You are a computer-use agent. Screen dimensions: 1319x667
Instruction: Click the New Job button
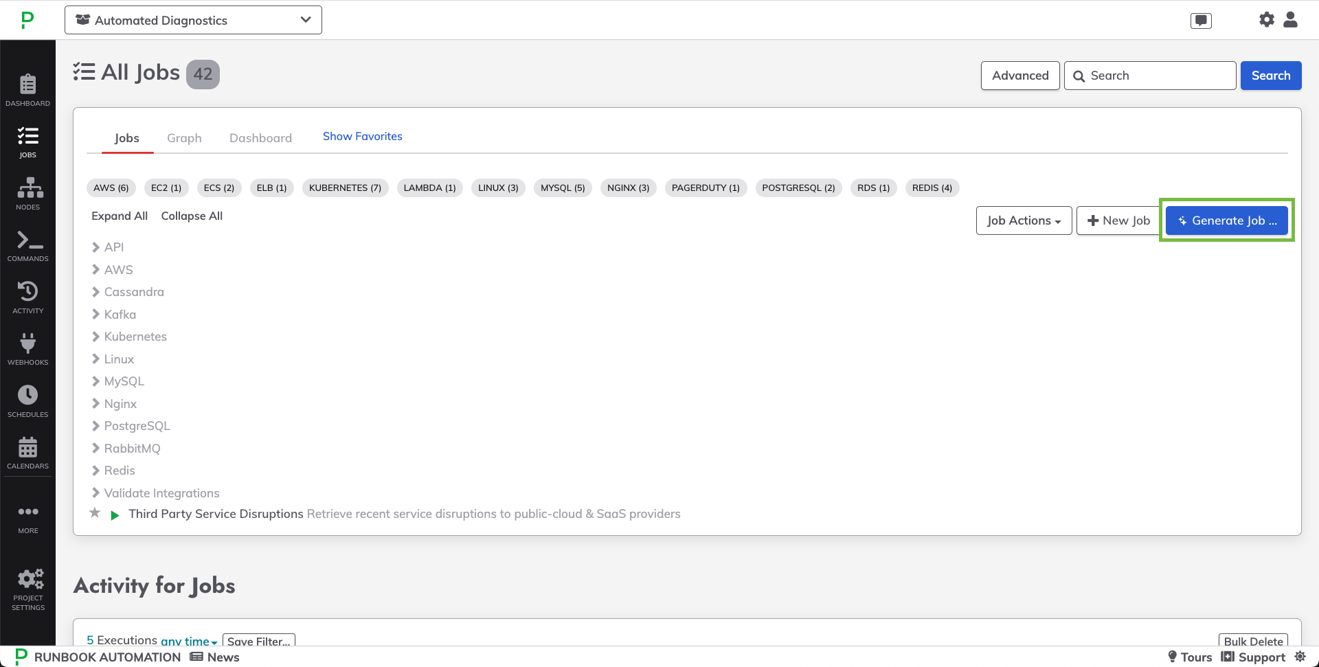tap(1118, 221)
